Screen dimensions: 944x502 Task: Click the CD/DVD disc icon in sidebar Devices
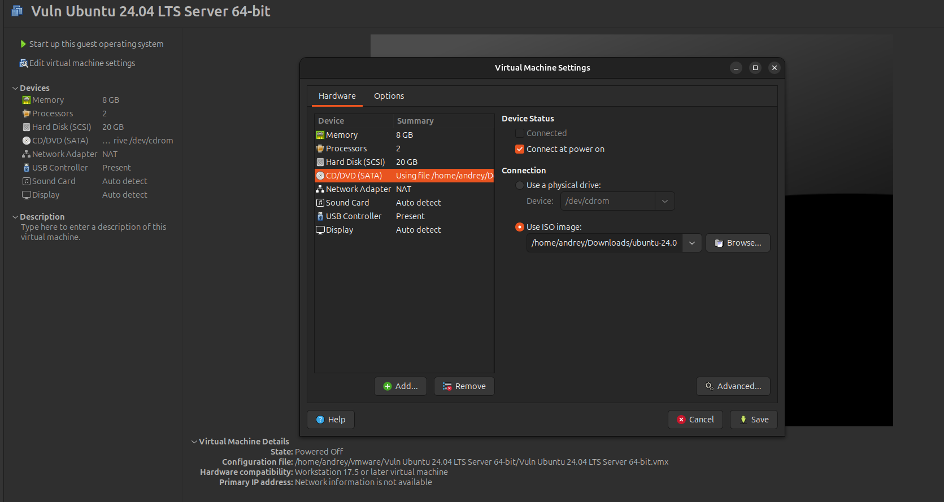pyautogui.click(x=27, y=141)
